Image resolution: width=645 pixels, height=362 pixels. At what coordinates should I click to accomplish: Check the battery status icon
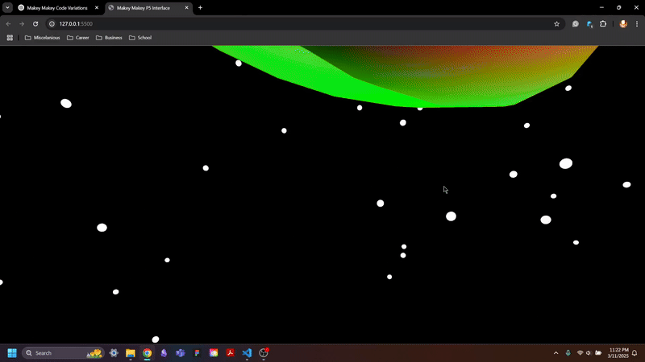pyautogui.click(x=598, y=353)
